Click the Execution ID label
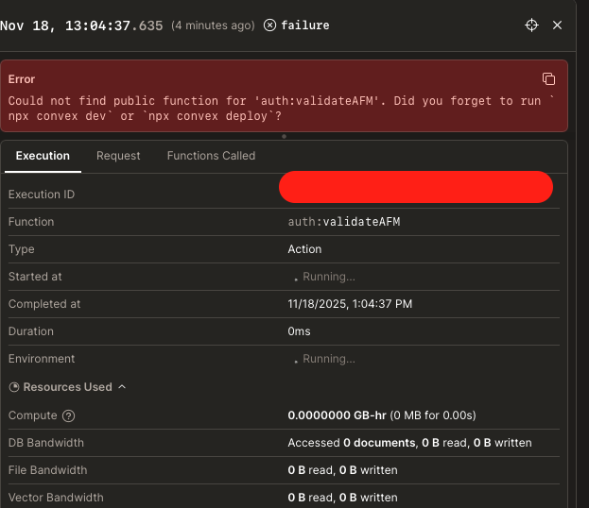This screenshot has height=508, width=589. click(42, 195)
